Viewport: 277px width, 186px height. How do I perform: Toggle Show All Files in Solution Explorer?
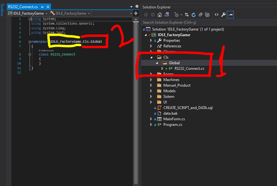coord(207,15)
